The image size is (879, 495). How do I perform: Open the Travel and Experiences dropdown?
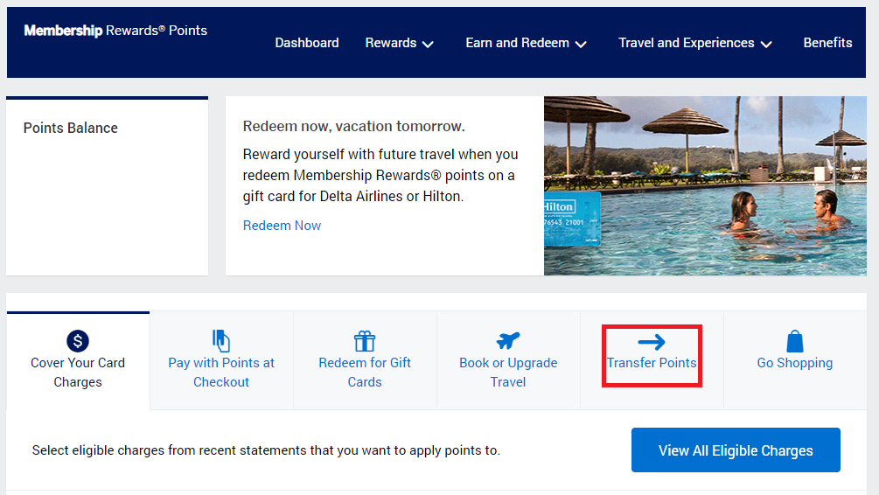coord(695,43)
